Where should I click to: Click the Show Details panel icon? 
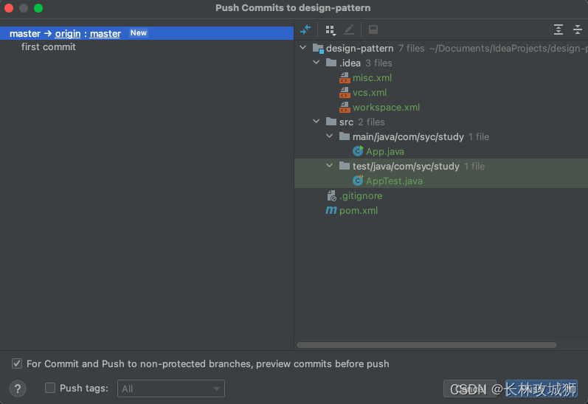373,29
